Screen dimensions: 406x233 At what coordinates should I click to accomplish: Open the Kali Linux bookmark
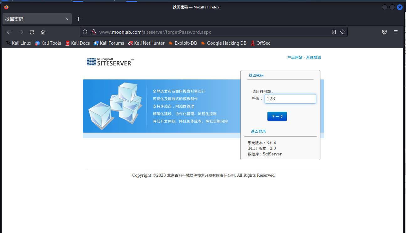coord(18,43)
